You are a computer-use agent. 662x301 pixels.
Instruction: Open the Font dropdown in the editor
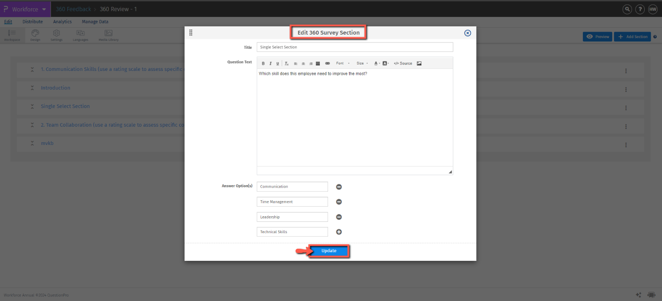(x=340, y=63)
